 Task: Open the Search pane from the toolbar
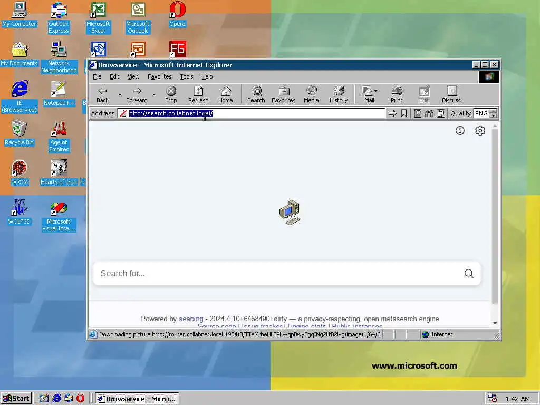[256, 94]
